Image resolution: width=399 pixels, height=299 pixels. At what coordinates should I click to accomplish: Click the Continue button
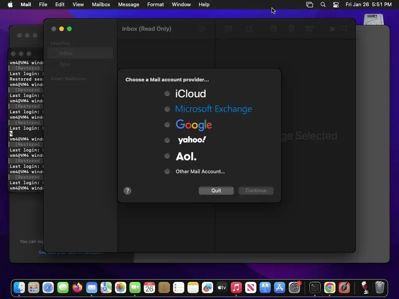point(256,191)
